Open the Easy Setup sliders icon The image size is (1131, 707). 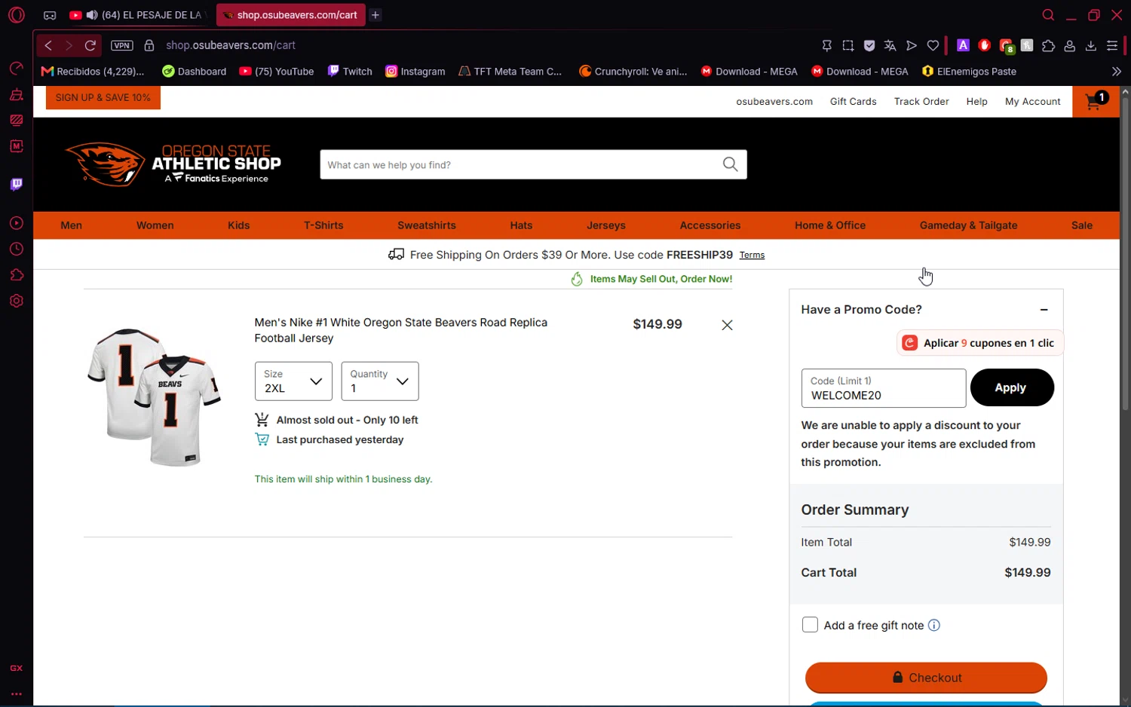pyautogui.click(x=1112, y=46)
